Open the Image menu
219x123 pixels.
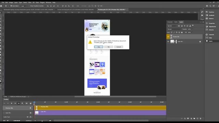tap(11, 2)
